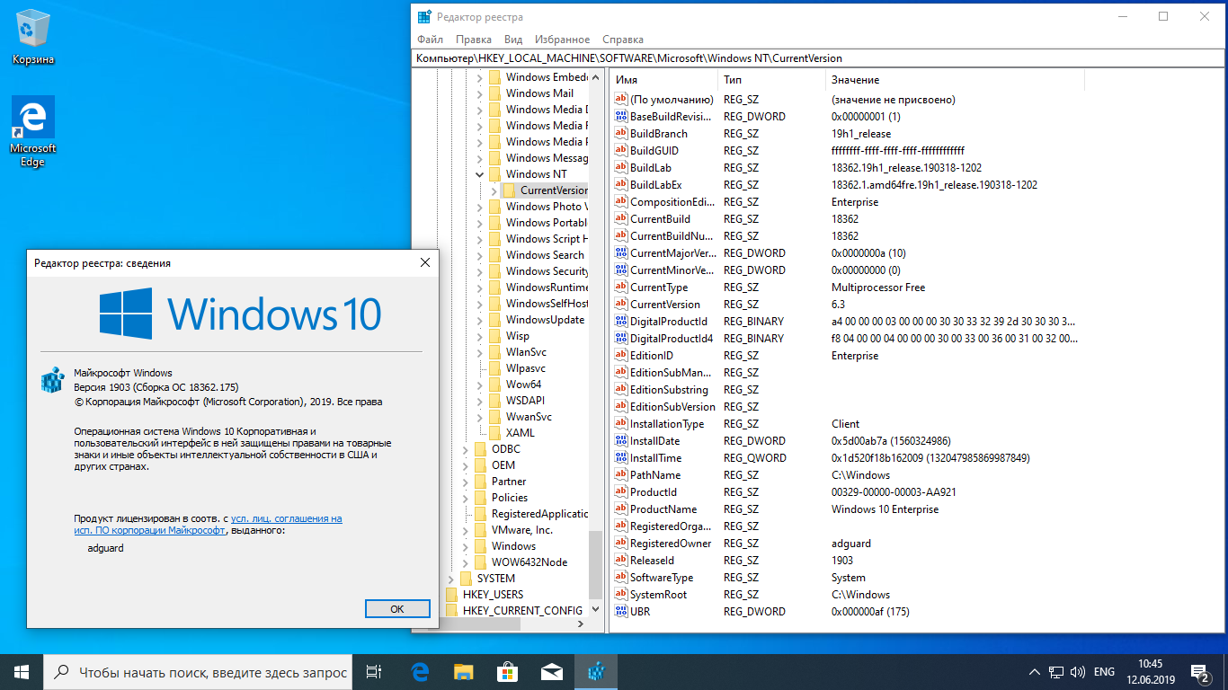This screenshot has height=690, width=1228.
Task: Select the EditionID value row
Action: pos(847,355)
